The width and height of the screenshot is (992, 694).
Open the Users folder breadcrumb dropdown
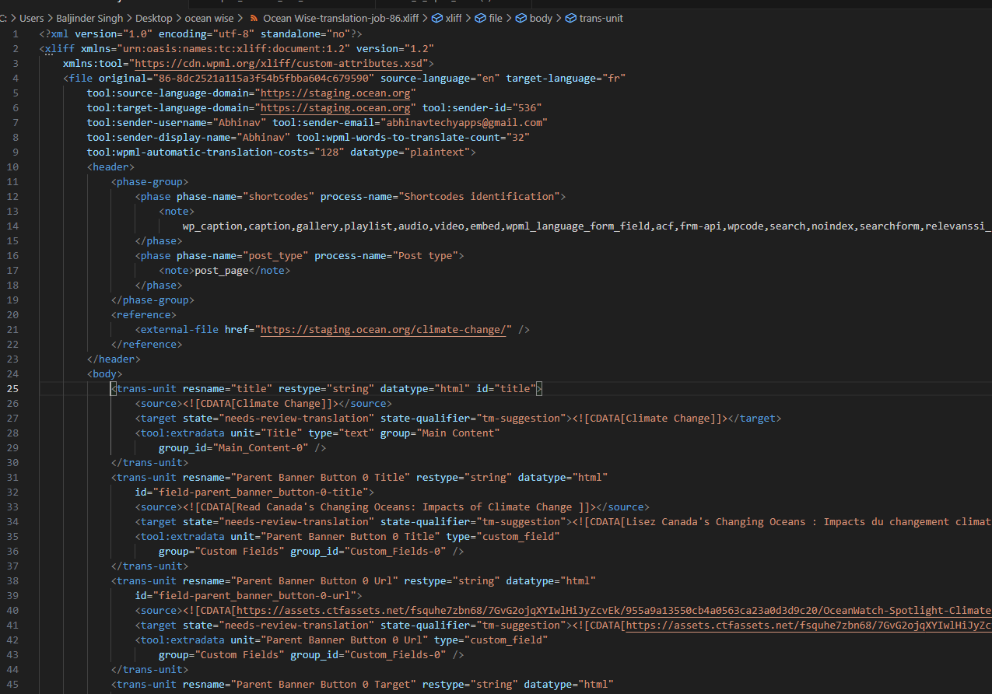pyautogui.click(x=33, y=18)
